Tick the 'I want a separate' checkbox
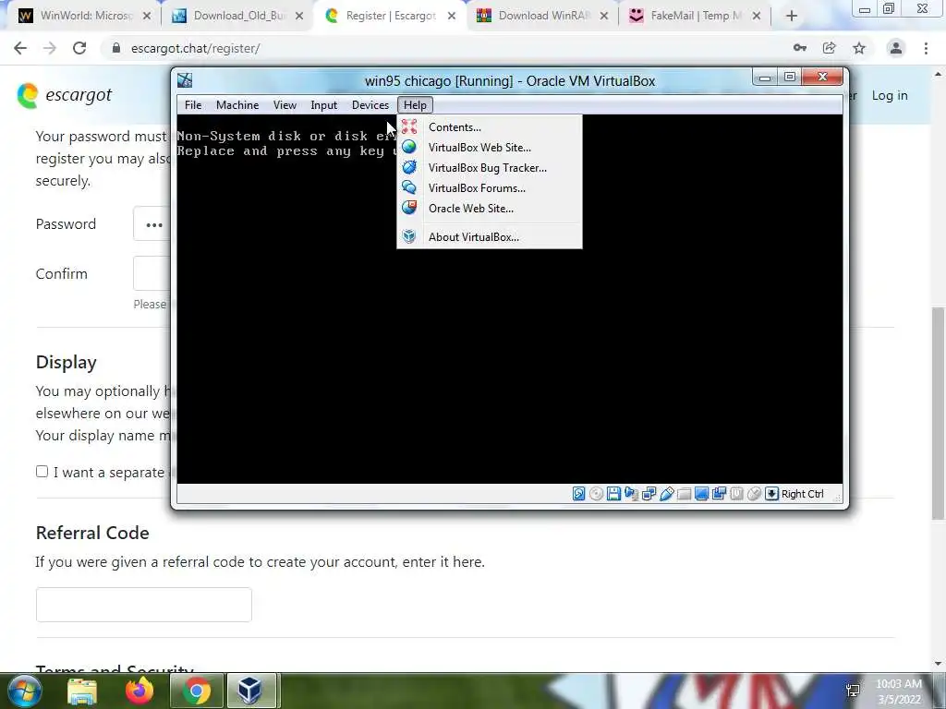946x709 pixels. click(42, 472)
